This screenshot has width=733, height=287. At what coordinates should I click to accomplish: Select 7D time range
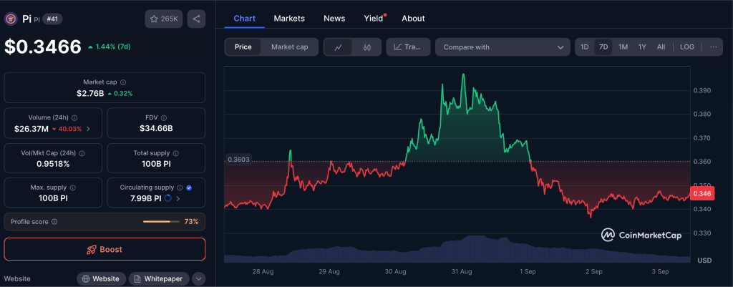(603, 47)
